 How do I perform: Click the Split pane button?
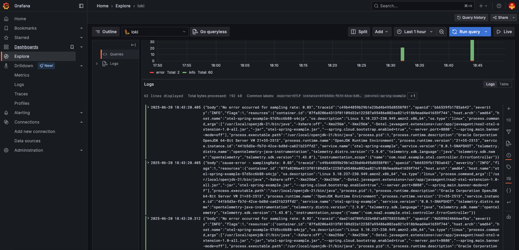pyautogui.click(x=359, y=32)
